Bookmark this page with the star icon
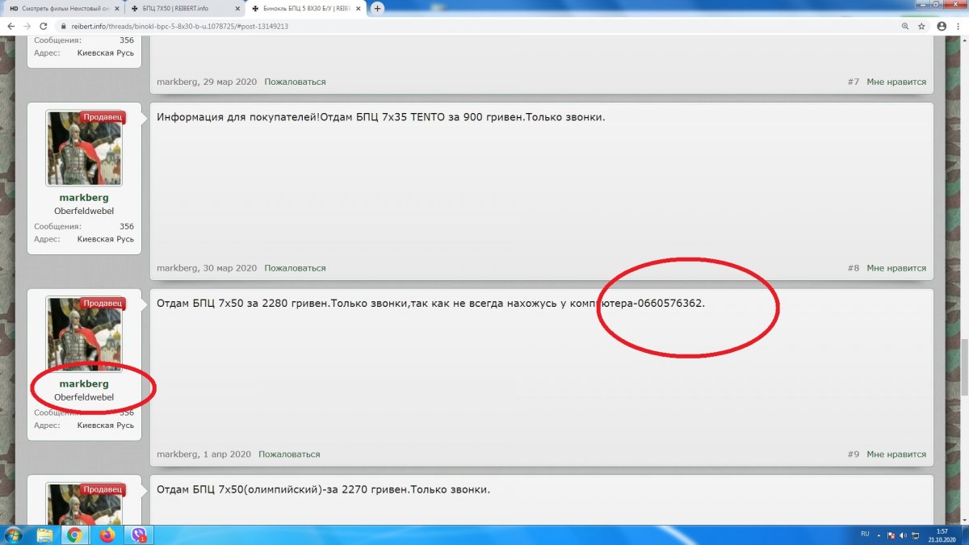 click(921, 26)
